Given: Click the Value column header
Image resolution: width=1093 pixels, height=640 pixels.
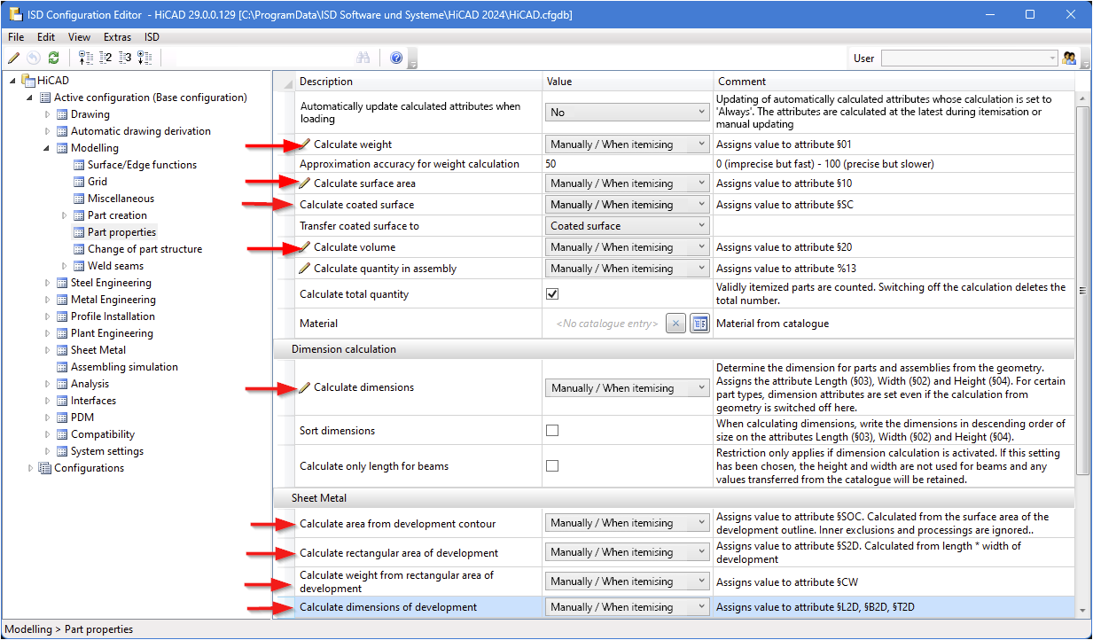Looking at the screenshot, I should click(627, 82).
